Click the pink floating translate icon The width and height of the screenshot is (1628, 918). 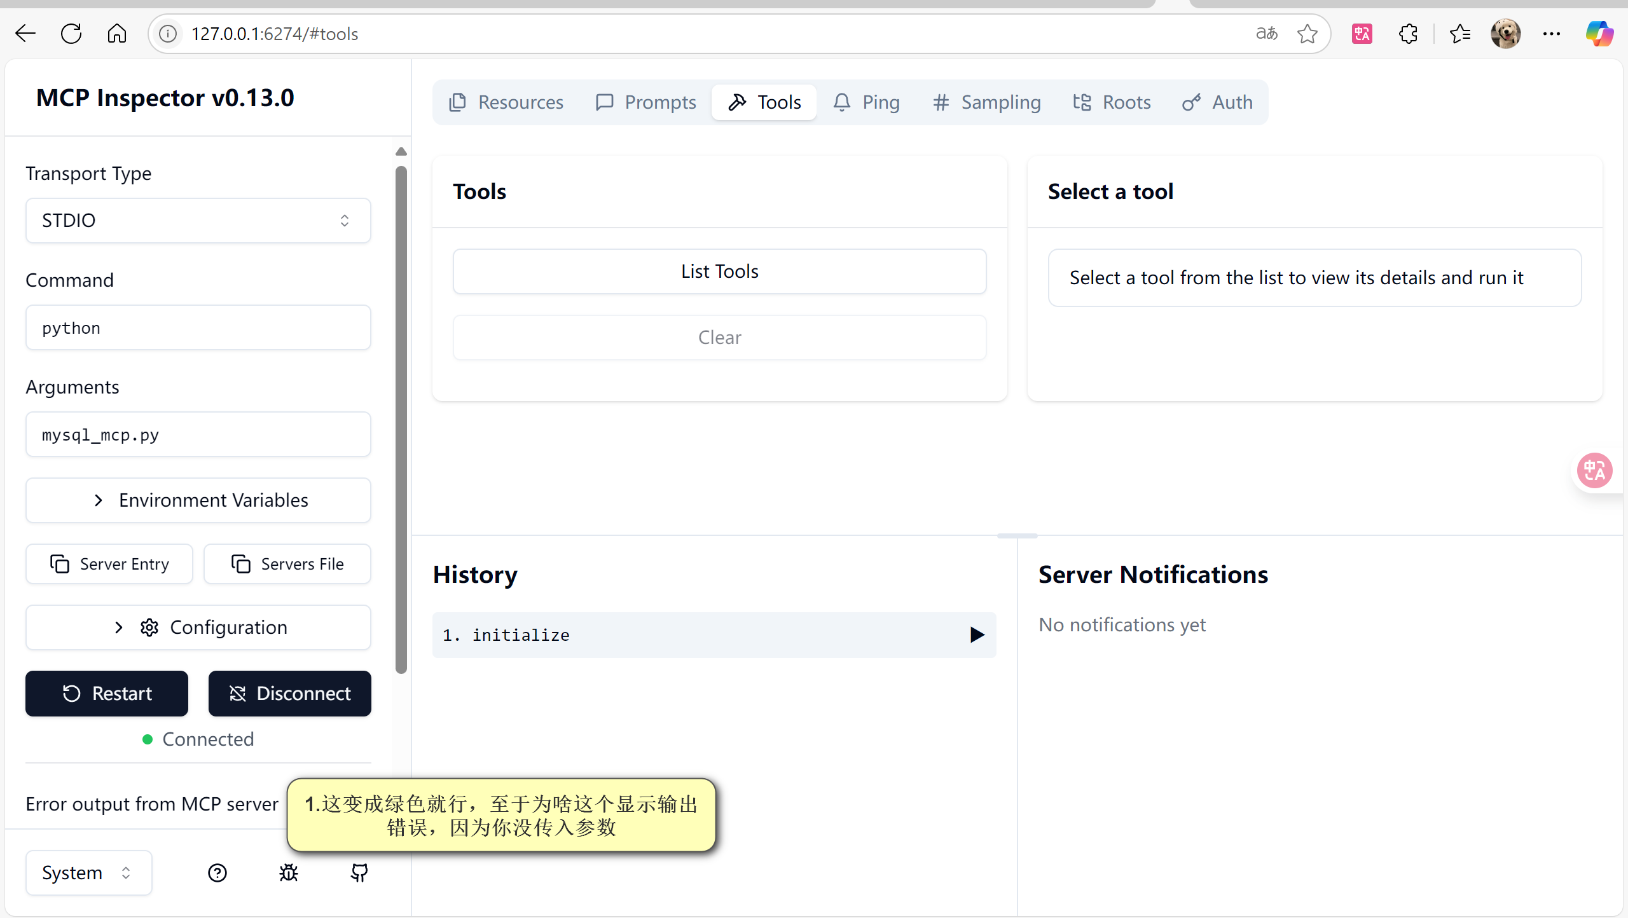coord(1595,471)
